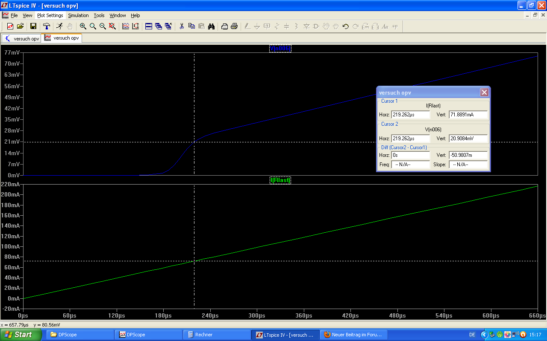Click the DE language indicator in tray
This screenshot has width=547, height=341.
click(472, 335)
